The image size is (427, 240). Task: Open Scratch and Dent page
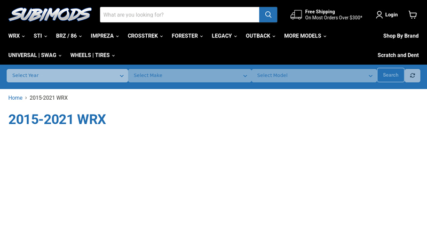point(398,55)
